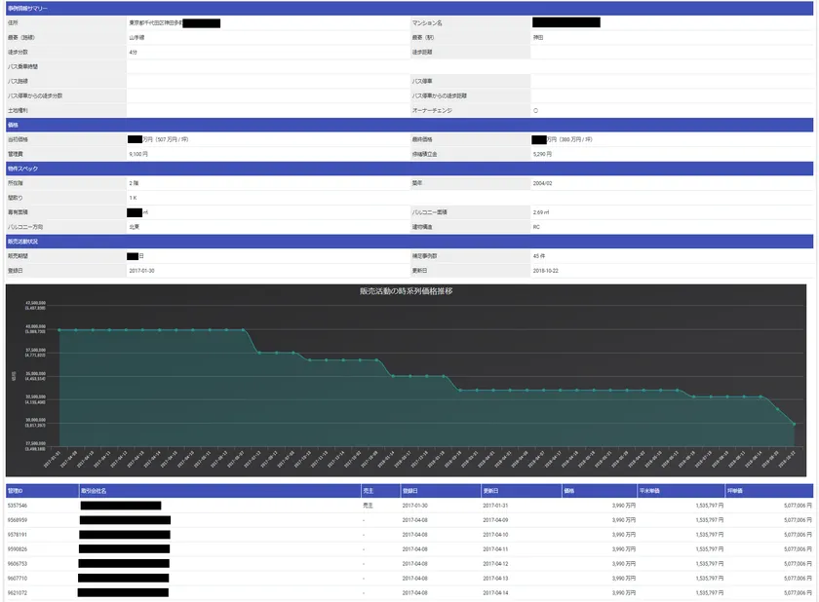Click the 坪単価 column header
The width and height of the screenshot is (819, 602).
738,491
